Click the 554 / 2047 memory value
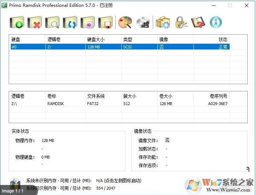The image size is (256, 195). tap(106, 188)
